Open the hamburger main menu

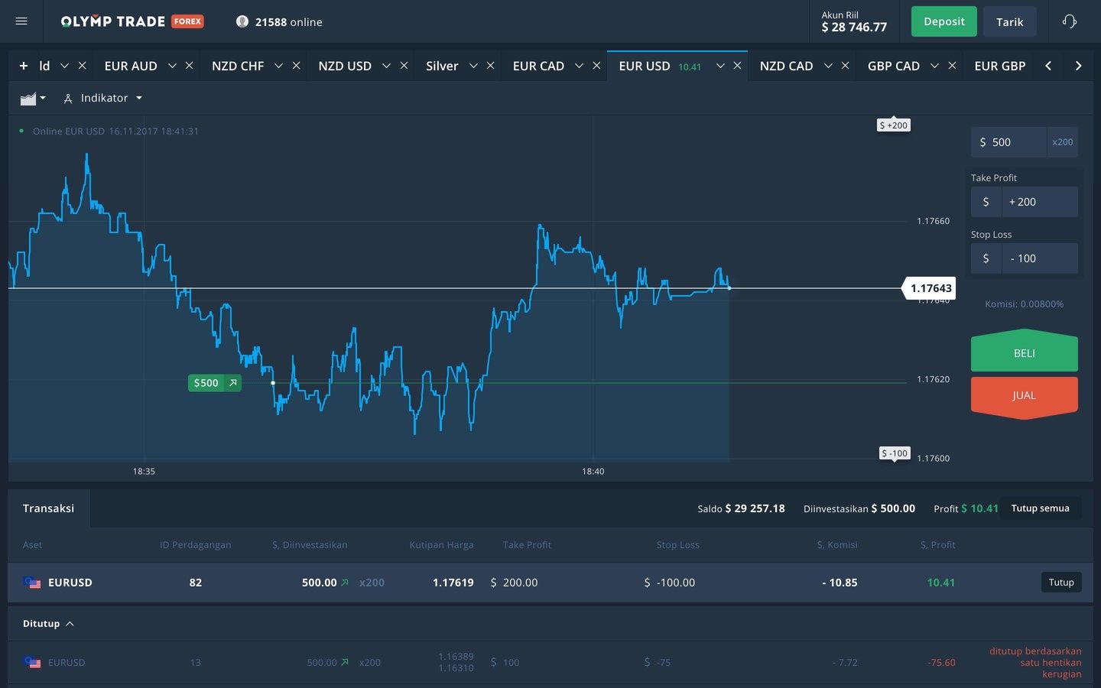click(x=21, y=21)
